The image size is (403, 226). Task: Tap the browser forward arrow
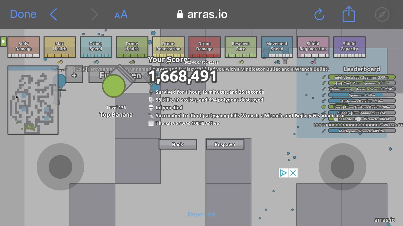(95, 14)
